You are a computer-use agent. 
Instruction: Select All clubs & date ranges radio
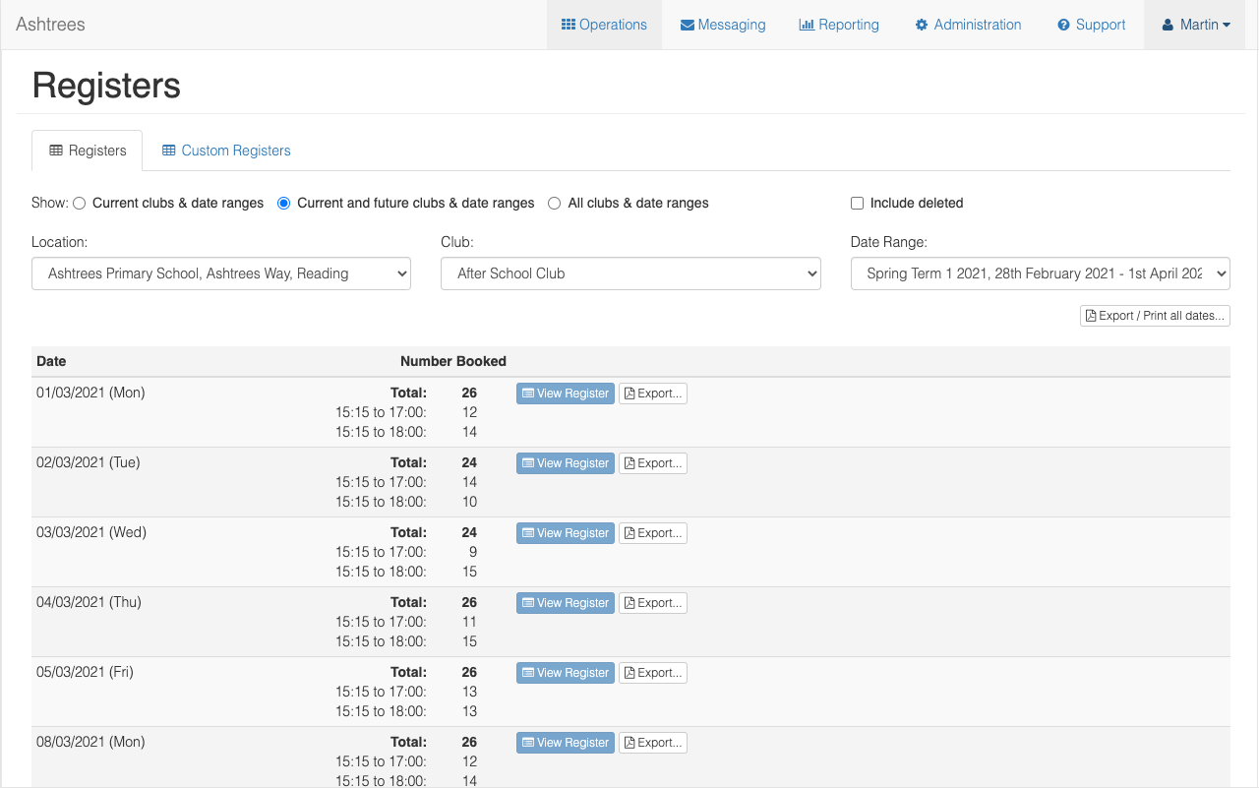[555, 204]
